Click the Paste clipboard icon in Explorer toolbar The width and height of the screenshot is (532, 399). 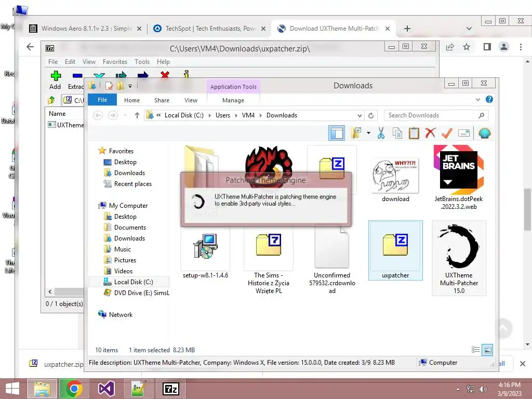click(x=414, y=133)
